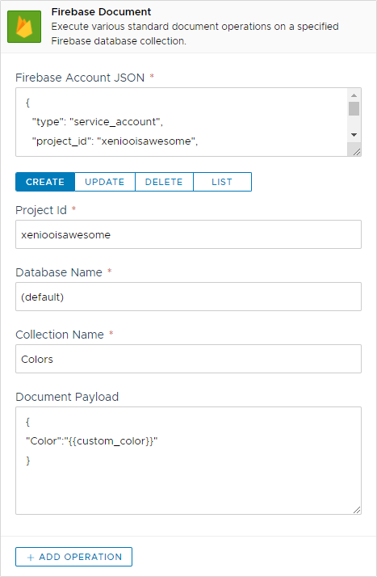Viewport: 377px width, 577px height.
Task: Click the scroll down arrow in Account JSON
Action: pos(354,135)
